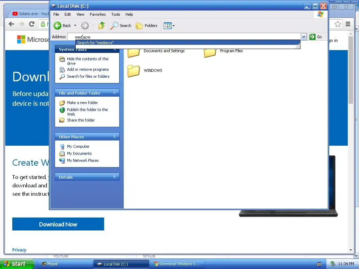Click Share this folder link

(x=81, y=120)
